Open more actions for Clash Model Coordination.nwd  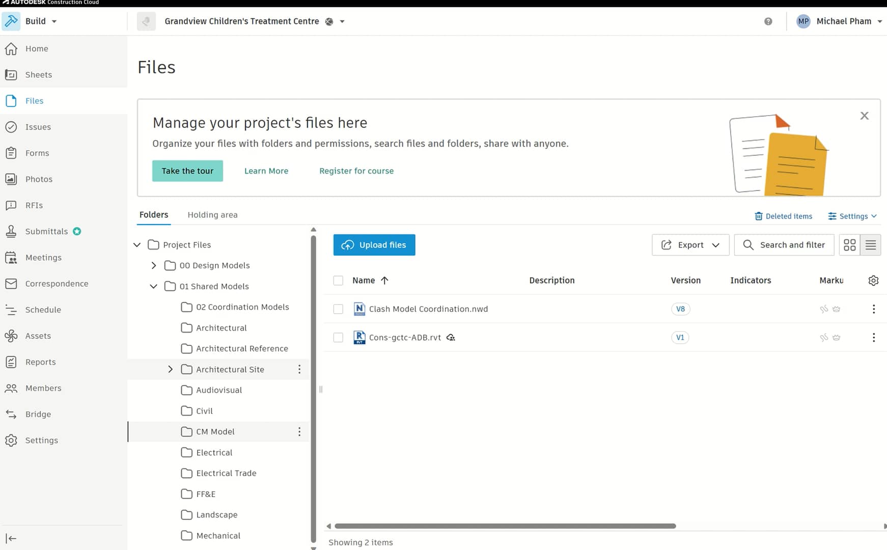tap(873, 309)
